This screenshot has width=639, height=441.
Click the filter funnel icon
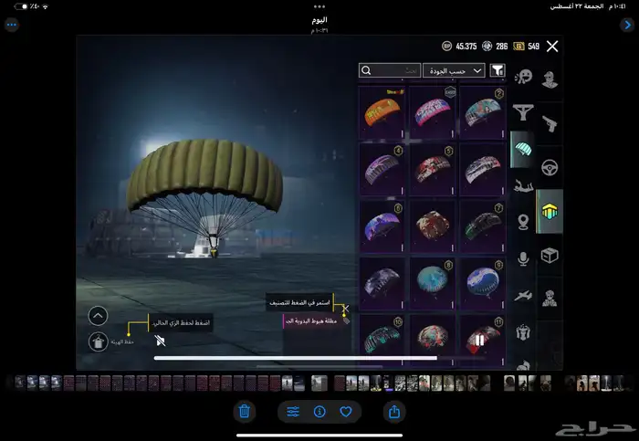(x=498, y=70)
